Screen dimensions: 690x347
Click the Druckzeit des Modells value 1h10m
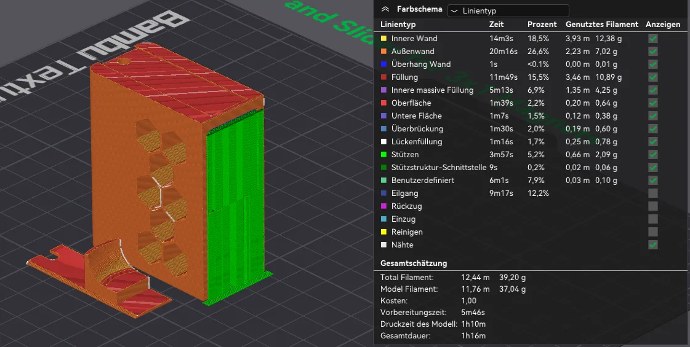[473, 324]
